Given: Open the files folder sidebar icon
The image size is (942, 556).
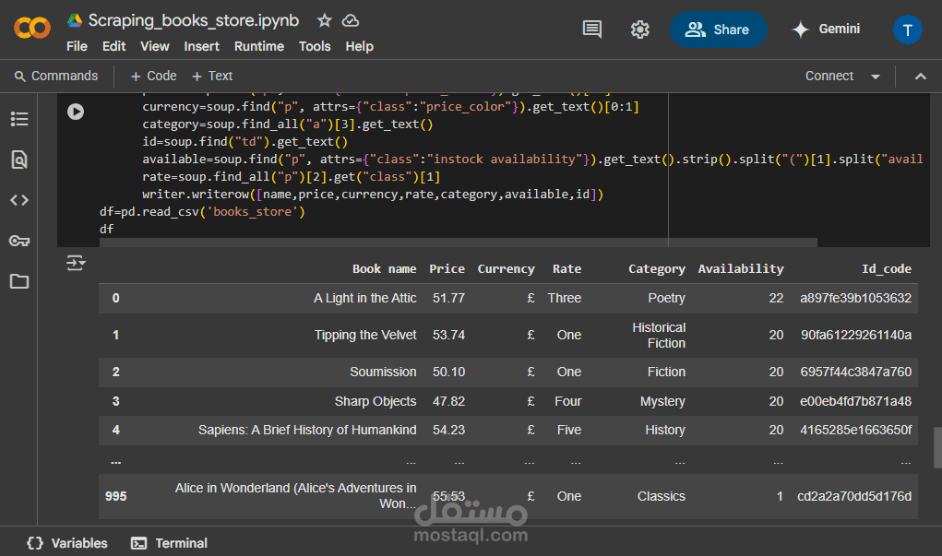Looking at the screenshot, I should (x=19, y=281).
